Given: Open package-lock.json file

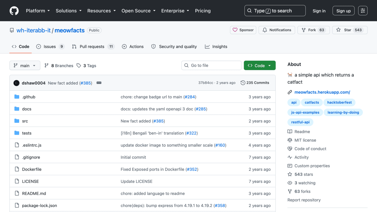Looking at the screenshot, I should (40, 206).
